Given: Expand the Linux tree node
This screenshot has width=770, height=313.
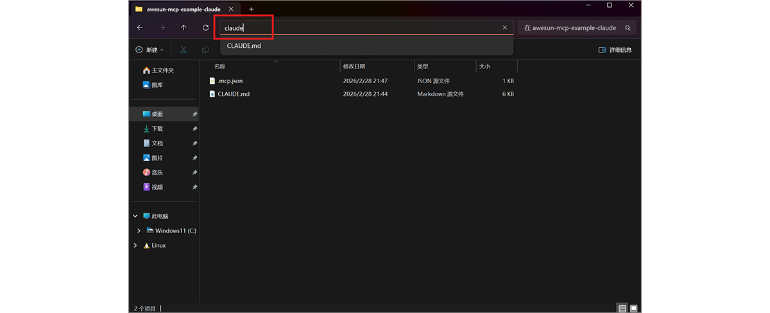Looking at the screenshot, I should coord(135,245).
